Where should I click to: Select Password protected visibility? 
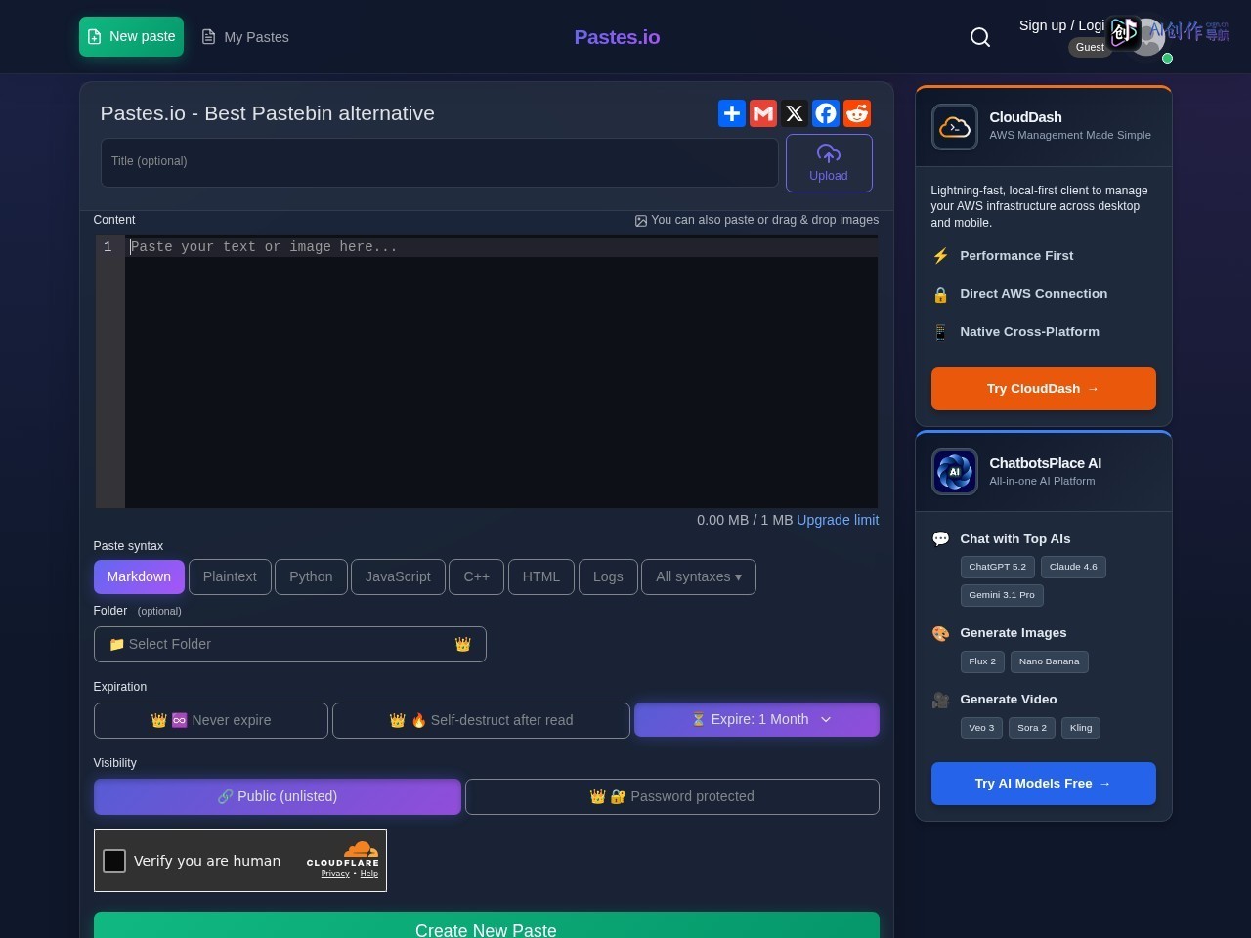[x=672, y=796]
